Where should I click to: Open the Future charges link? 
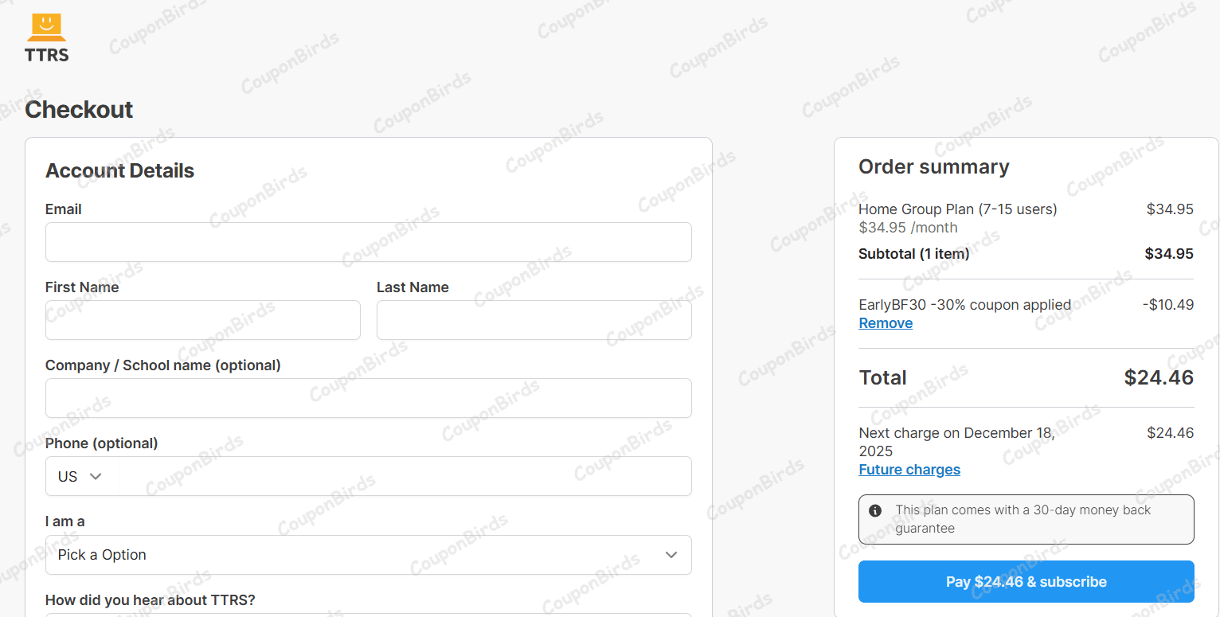909,470
